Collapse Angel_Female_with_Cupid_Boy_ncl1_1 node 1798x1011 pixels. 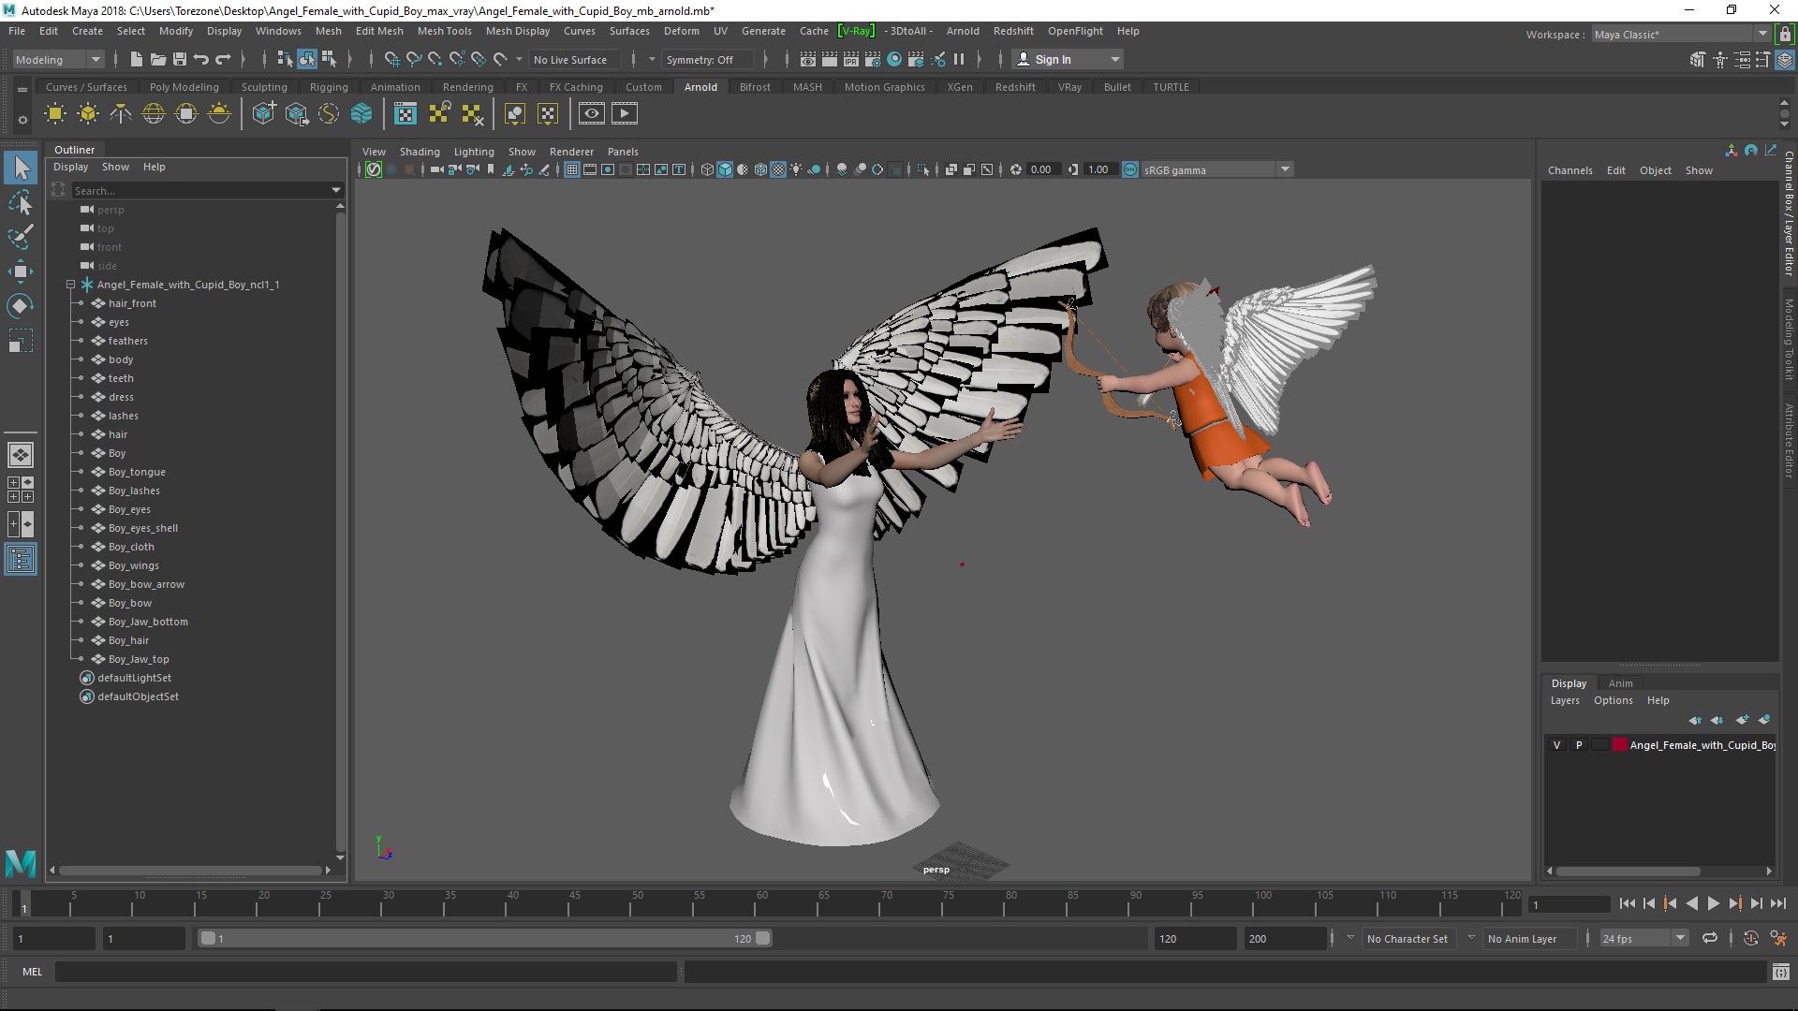70,284
